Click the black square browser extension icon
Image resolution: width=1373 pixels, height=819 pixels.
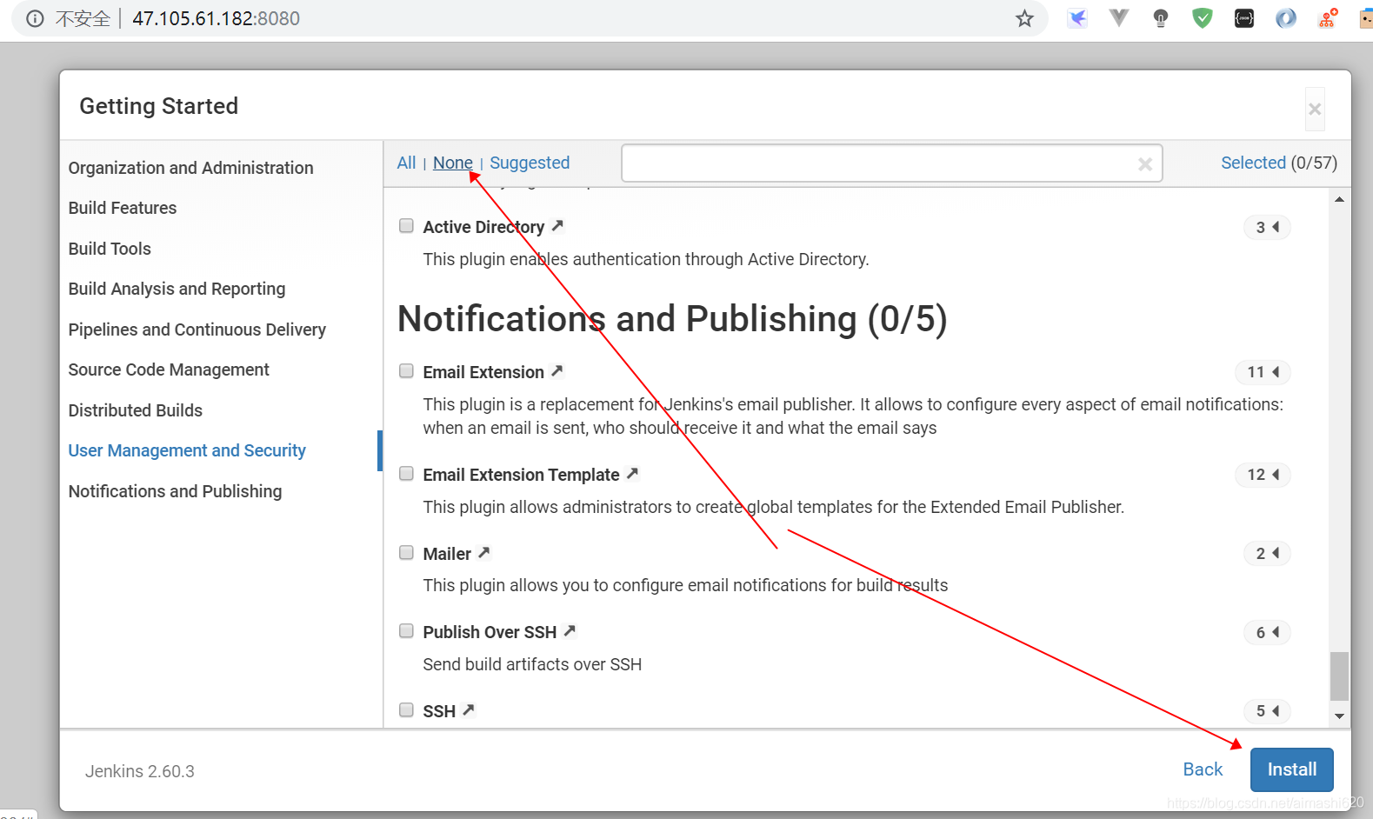tap(1244, 18)
